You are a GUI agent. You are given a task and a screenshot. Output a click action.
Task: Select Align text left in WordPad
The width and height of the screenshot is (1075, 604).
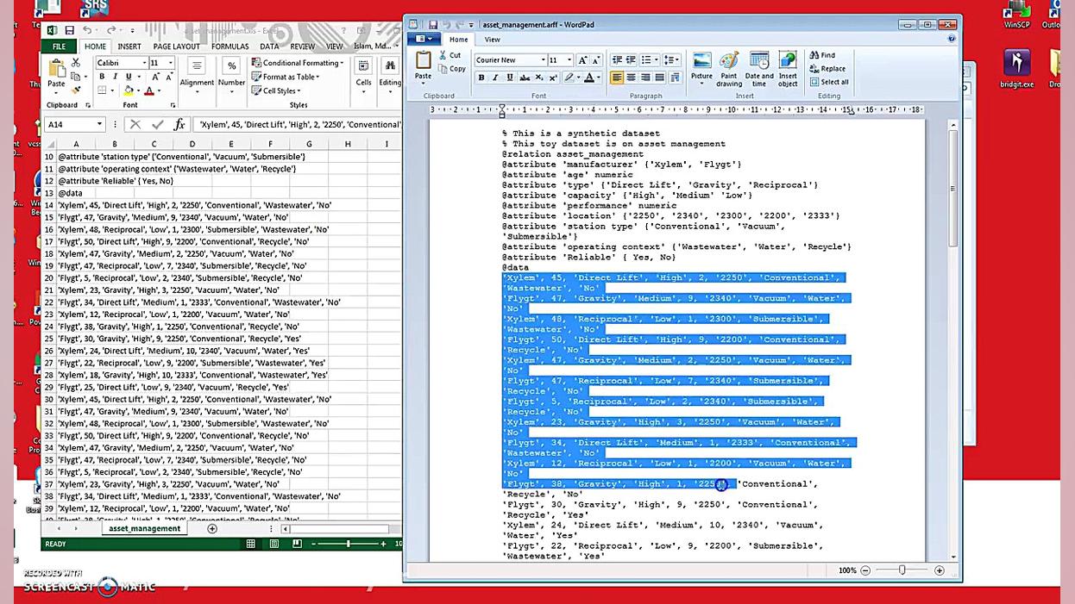[617, 78]
